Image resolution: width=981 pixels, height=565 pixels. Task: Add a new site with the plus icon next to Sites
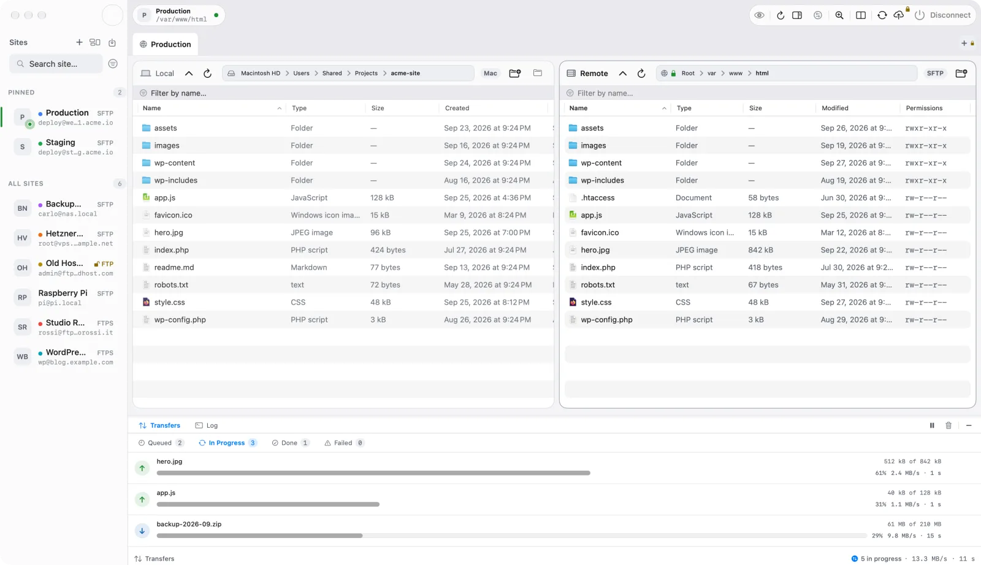79,42
